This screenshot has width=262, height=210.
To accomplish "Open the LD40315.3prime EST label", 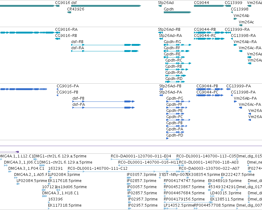I will (x=226, y=193).
